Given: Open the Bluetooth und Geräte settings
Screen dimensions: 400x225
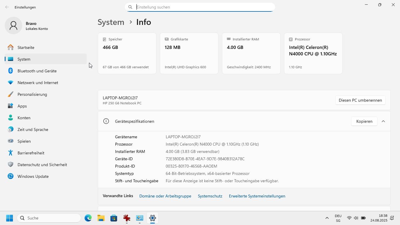Looking at the screenshot, I should coord(37,71).
